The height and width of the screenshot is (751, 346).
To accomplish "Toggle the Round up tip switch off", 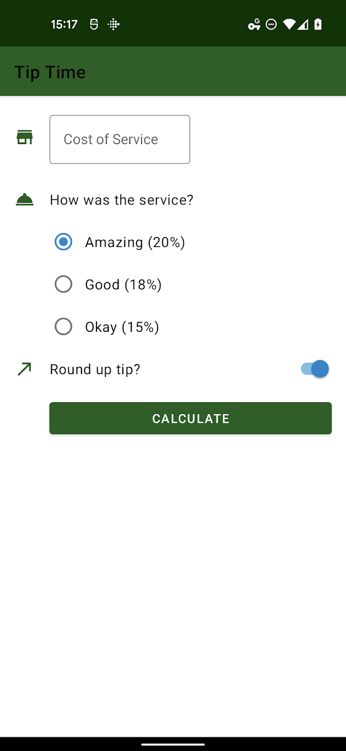I will (314, 369).
